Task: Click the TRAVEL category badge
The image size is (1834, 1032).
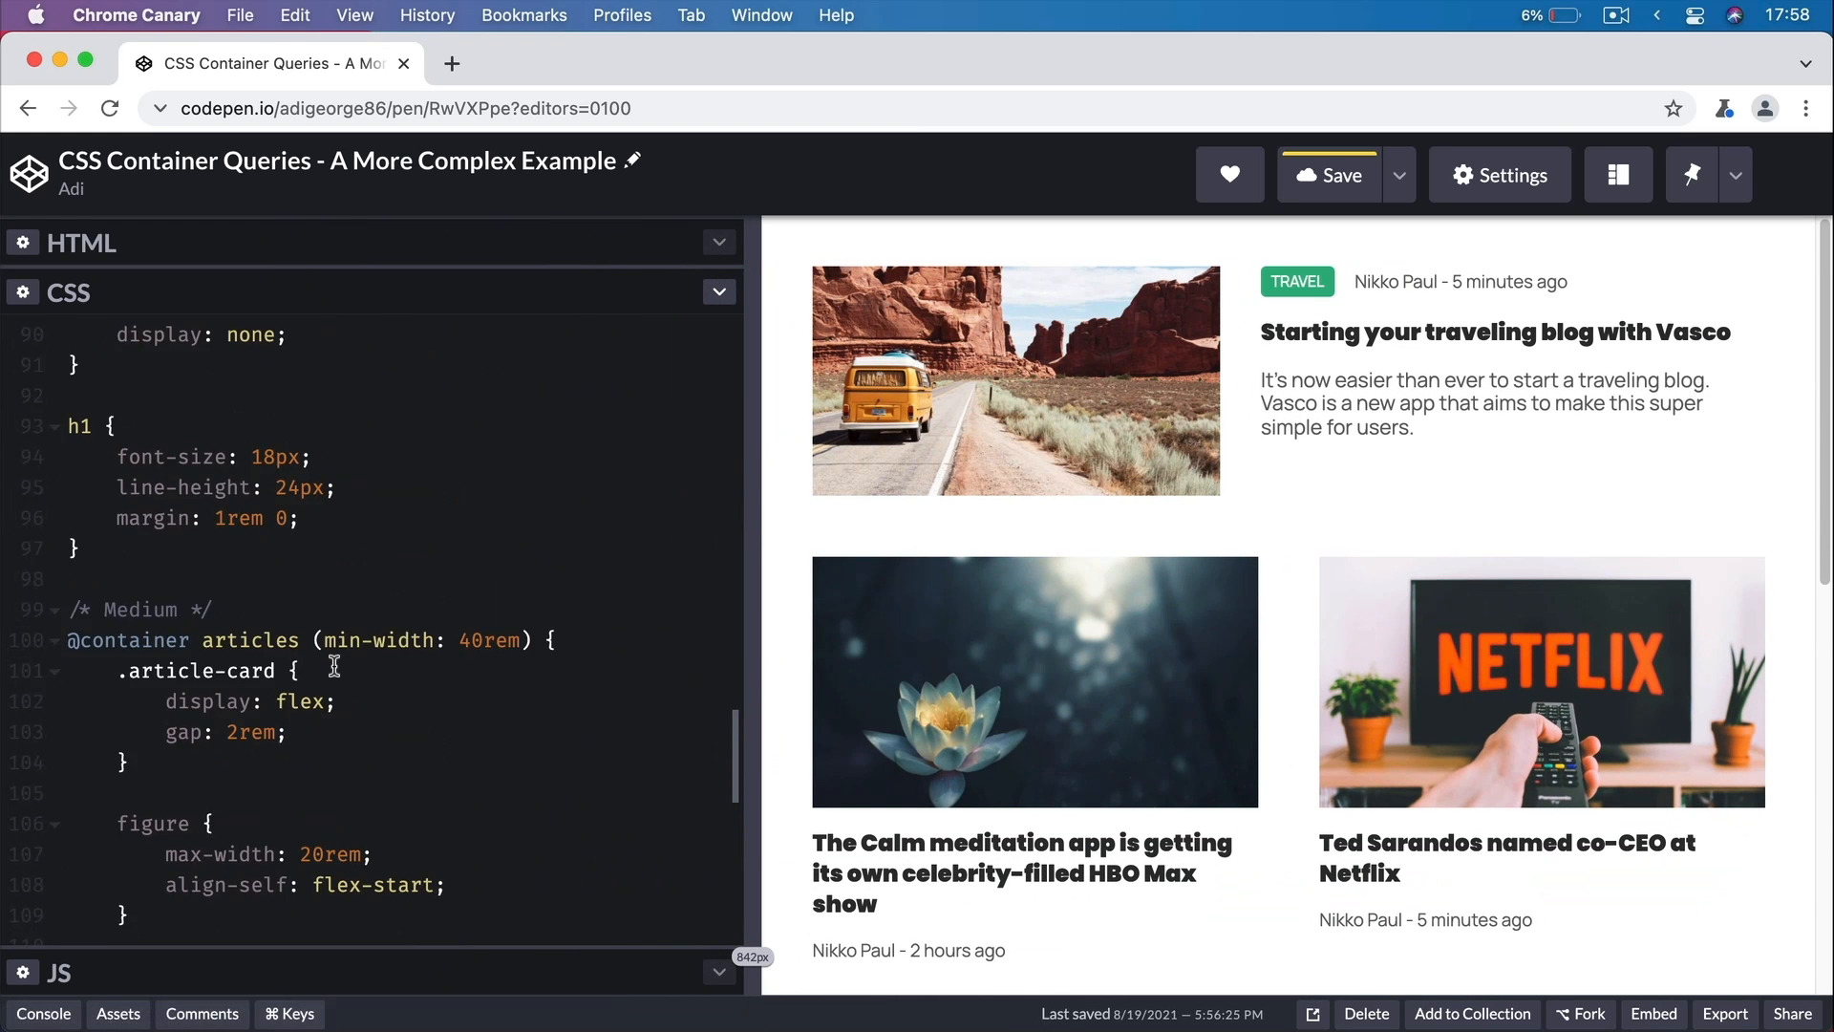Action: point(1297,282)
